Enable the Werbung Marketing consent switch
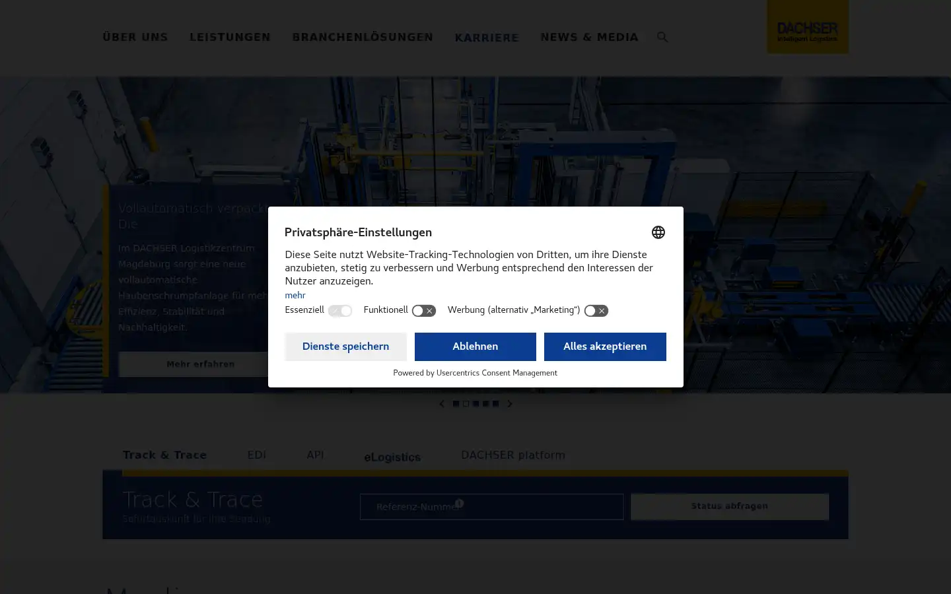Image resolution: width=951 pixels, height=594 pixels. (596, 311)
